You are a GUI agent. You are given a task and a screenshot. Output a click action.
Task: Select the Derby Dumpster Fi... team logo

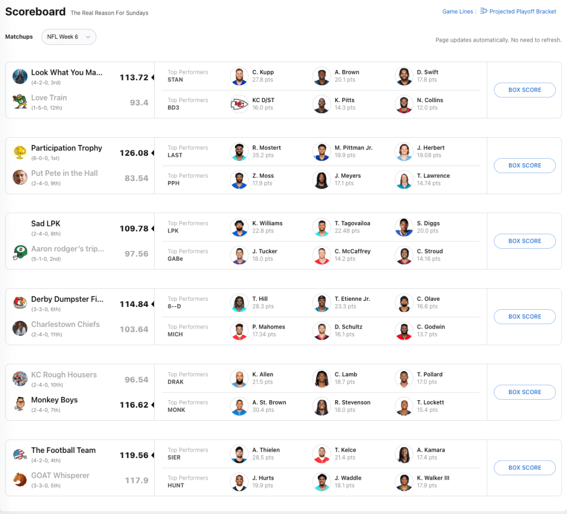pos(20,303)
